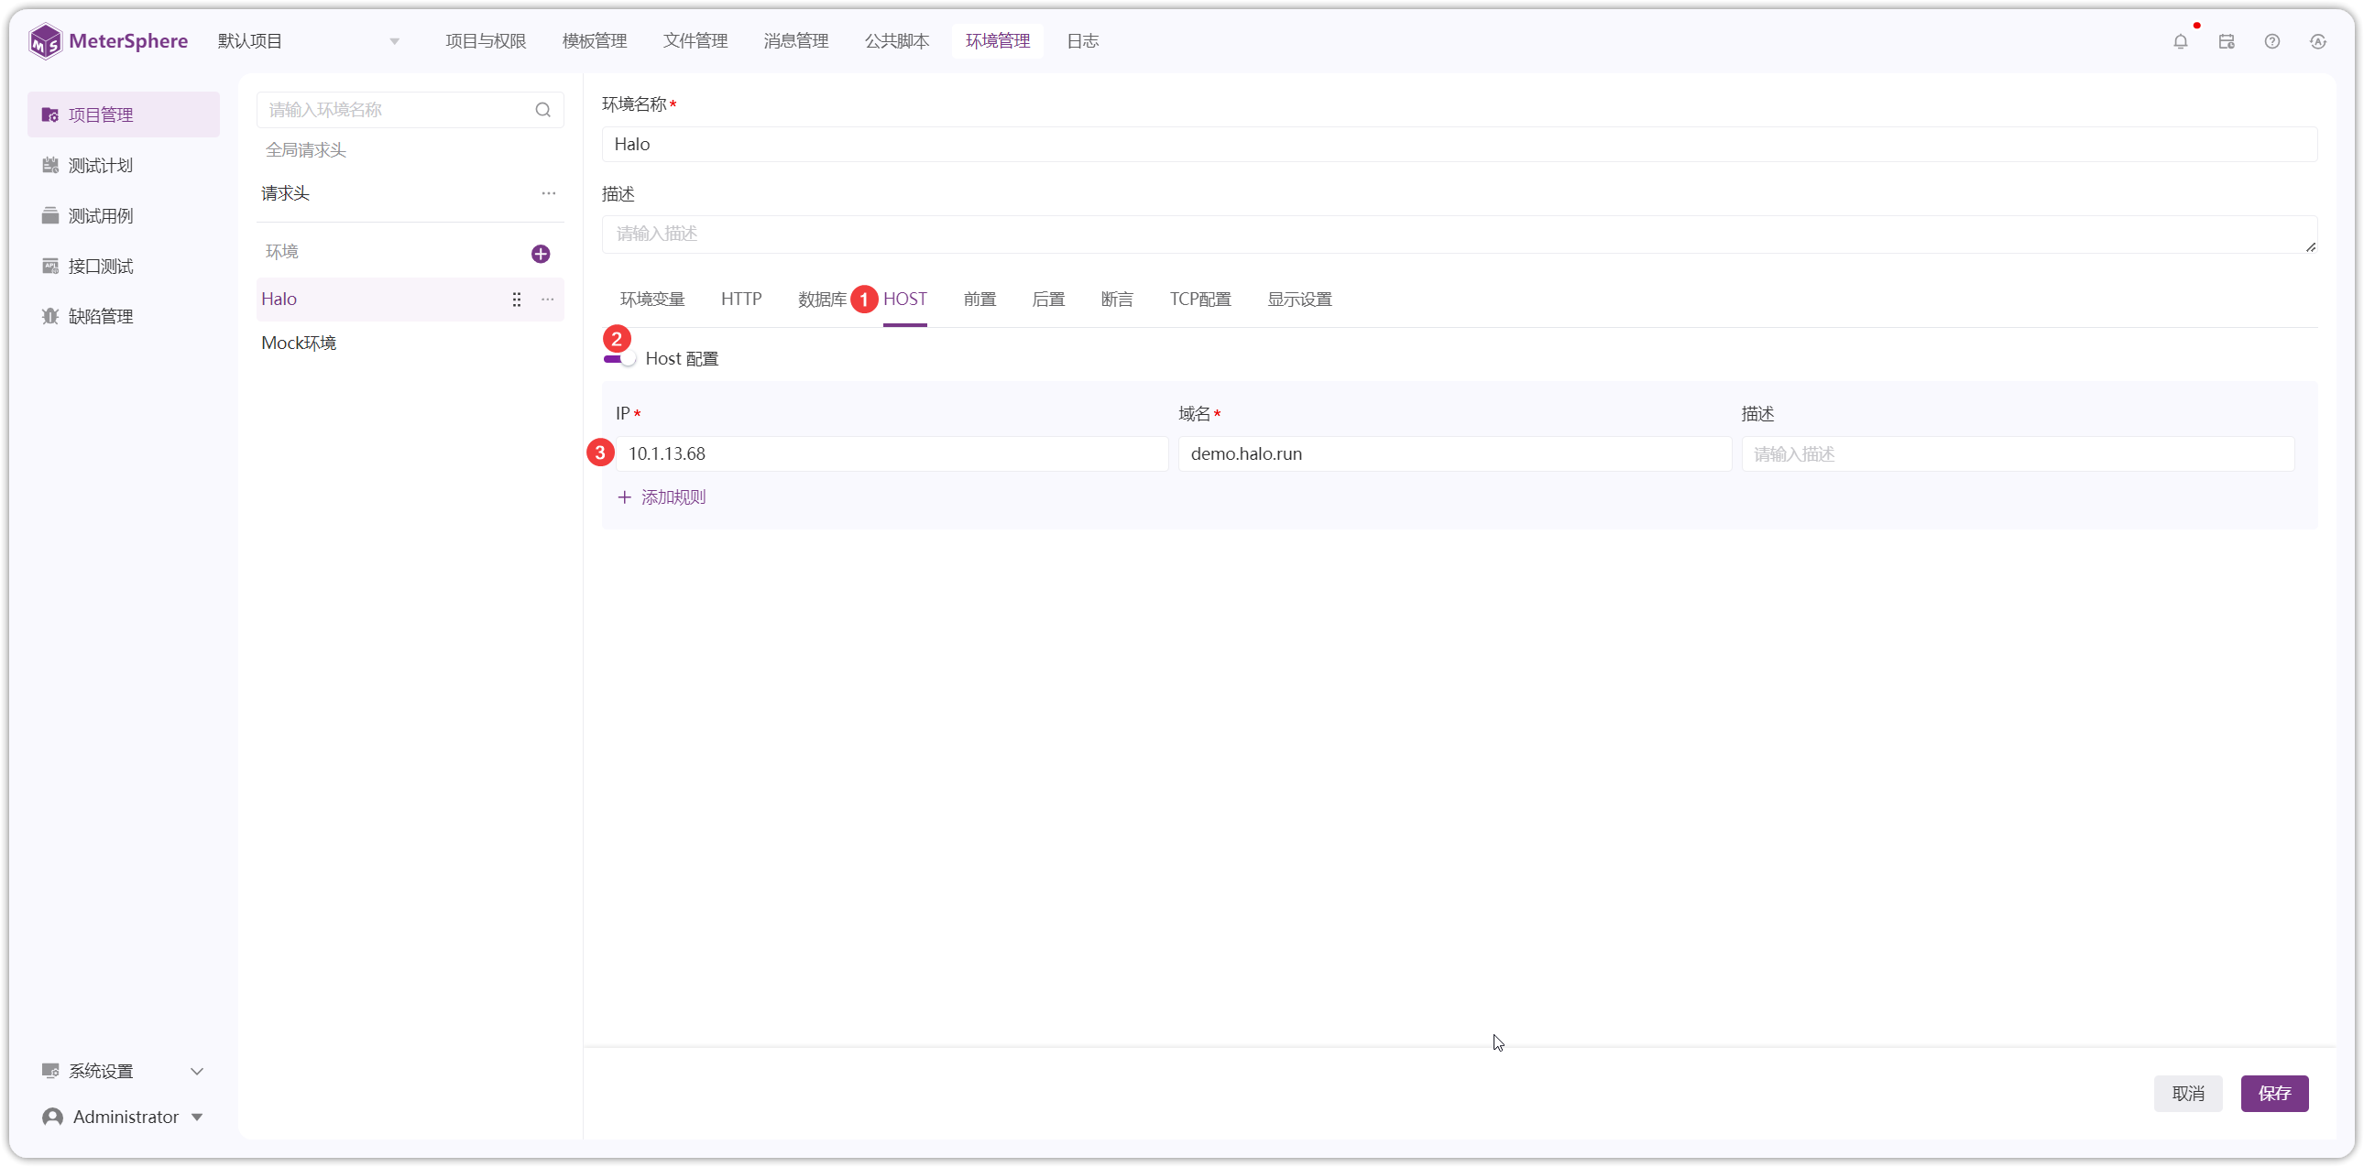The width and height of the screenshot is (2364, 1167).
Task: Open the task center icon in header
Action: (2227, 41)
